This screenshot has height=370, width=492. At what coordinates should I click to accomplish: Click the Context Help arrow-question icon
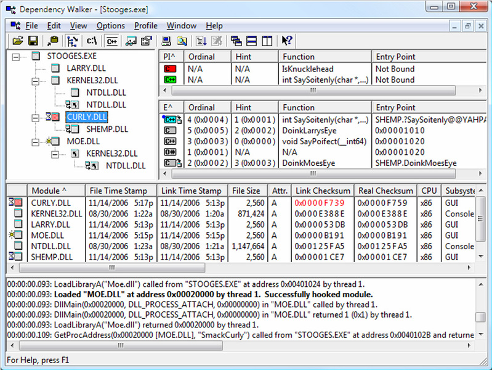287,41
